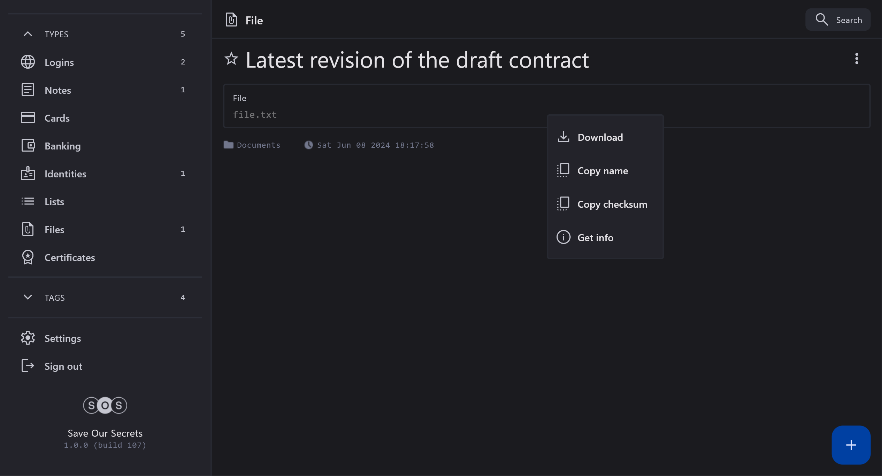
Task: Open the Documents folder link
Action: click(258, 145)
